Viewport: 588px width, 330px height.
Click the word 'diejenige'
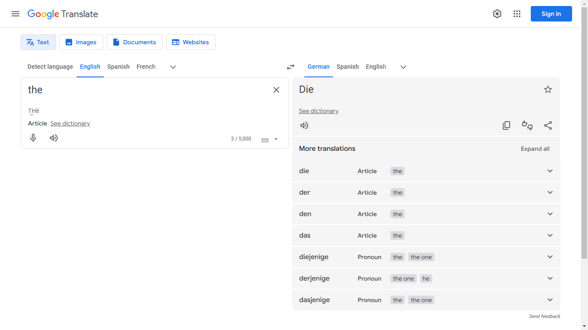(314, 257)
